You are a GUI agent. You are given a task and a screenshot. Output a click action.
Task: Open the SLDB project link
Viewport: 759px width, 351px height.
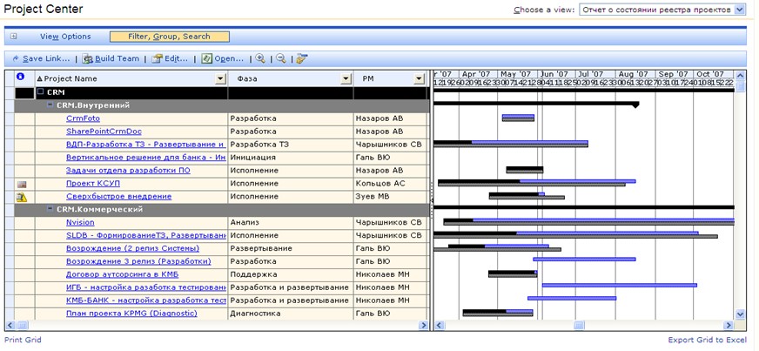coord(146,235)
